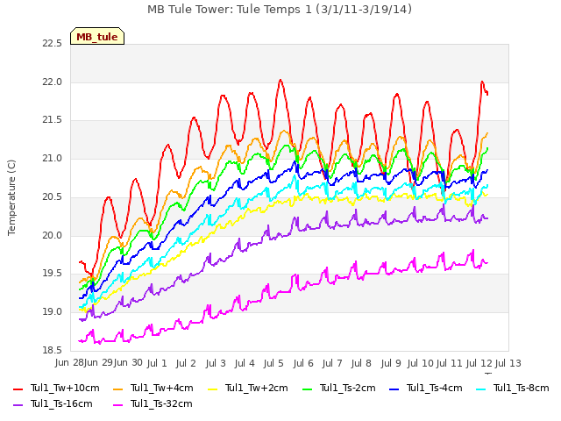Click the 20.0 y-axis tick label

point(52,235)
